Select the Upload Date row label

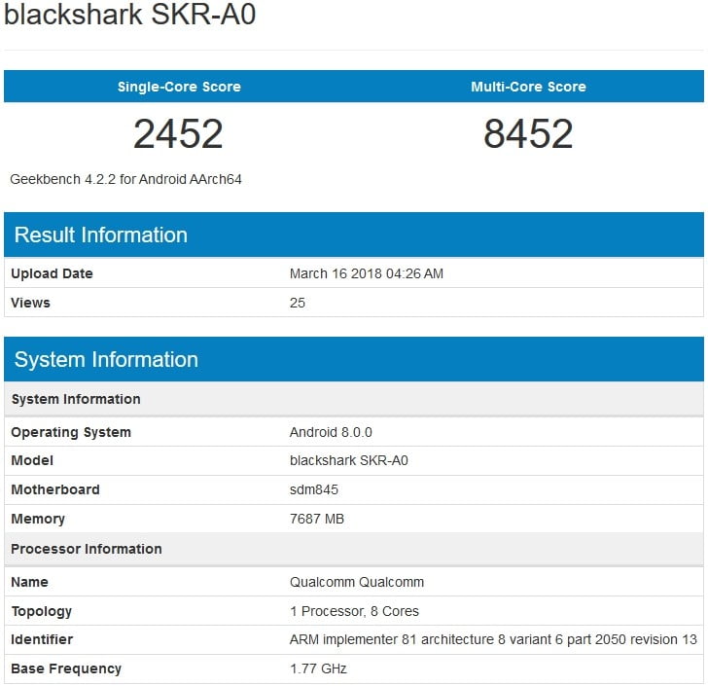pyautogui.click(x=52, y=273)
